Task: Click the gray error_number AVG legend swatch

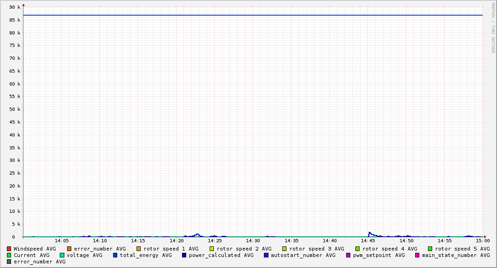Action: 9,262
